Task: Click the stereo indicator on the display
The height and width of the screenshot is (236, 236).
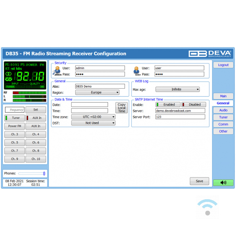Action: [x=8, y=74]
